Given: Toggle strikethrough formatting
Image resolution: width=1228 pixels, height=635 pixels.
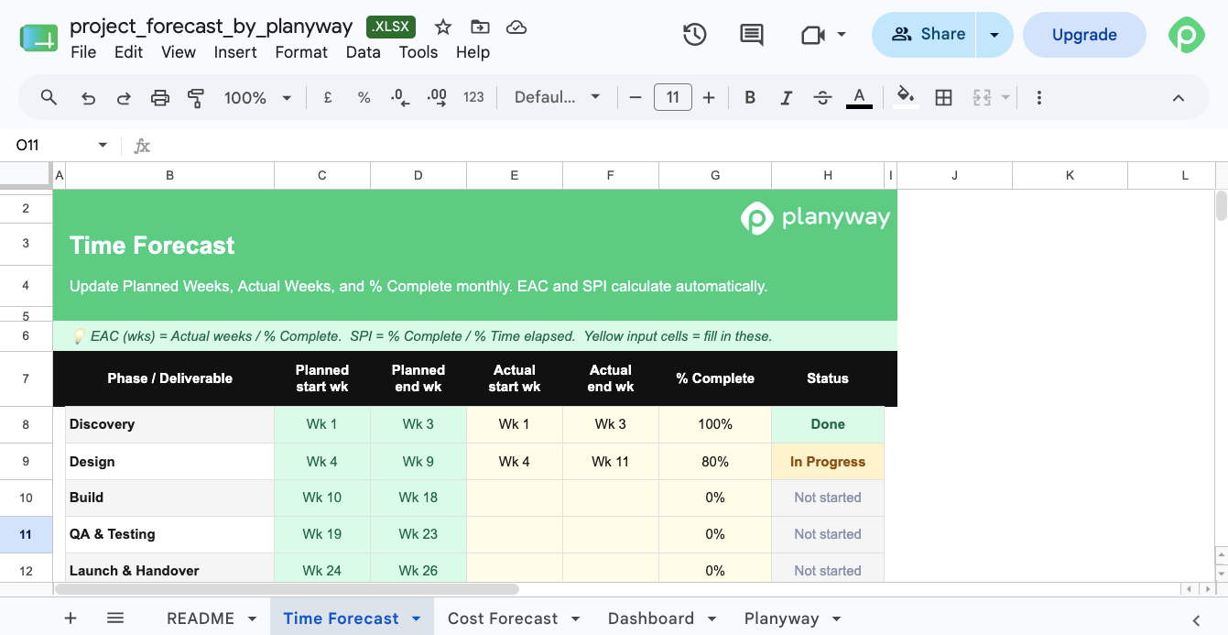Looking at the screenshot, I should click(x=822, y=97).
